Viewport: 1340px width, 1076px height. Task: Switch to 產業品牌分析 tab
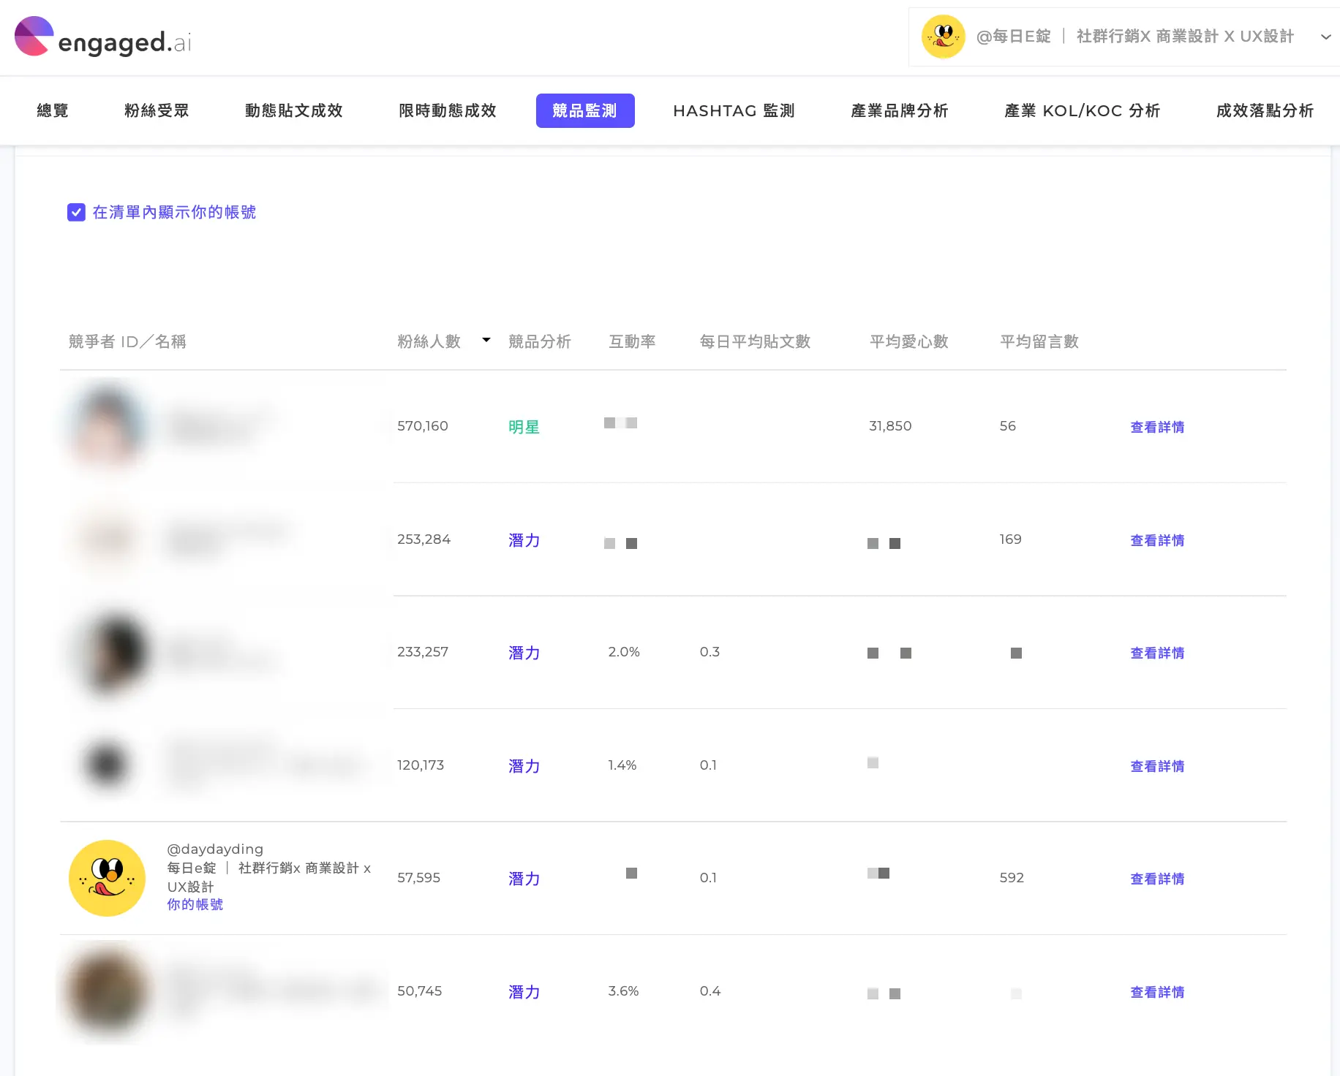pos(900,110)
